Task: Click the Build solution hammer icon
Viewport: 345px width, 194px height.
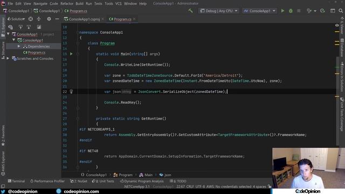Action: point(190,11)
